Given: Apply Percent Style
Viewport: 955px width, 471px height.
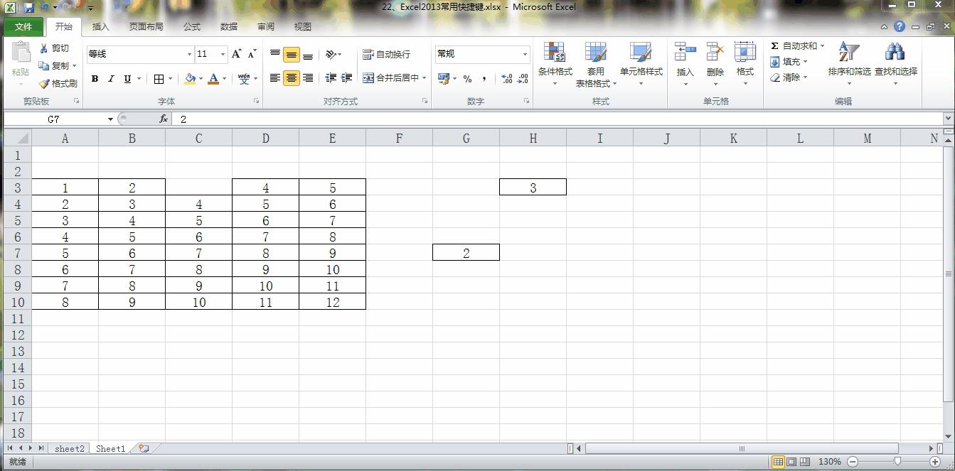Looking at the screenshot, I should 467,79.
